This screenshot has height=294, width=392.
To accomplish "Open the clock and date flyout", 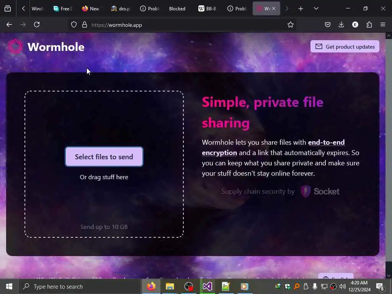I will 359,286.
